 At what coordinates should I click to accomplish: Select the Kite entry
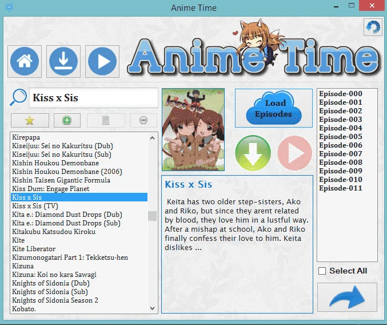pos(79,240)
